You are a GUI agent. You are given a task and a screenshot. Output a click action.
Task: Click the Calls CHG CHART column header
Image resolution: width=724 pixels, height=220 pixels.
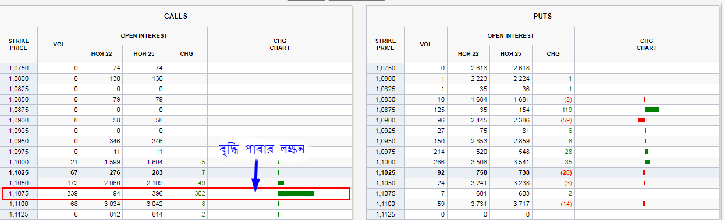coord(279,45)
